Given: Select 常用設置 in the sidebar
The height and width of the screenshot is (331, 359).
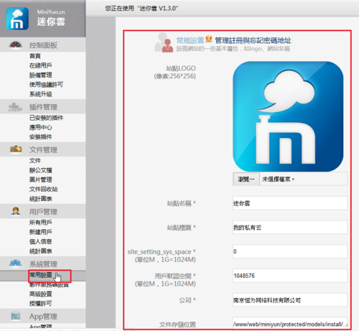Looking at the screenshot, I should pyautogui.click(x=40, y=275).
